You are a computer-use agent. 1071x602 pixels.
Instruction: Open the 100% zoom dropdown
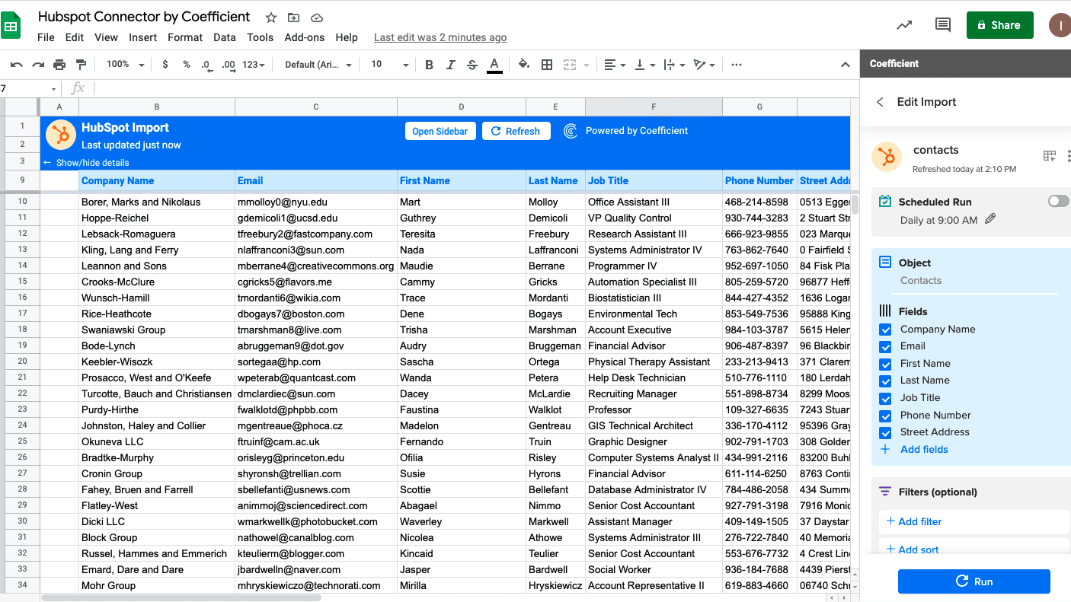[125, 65]
